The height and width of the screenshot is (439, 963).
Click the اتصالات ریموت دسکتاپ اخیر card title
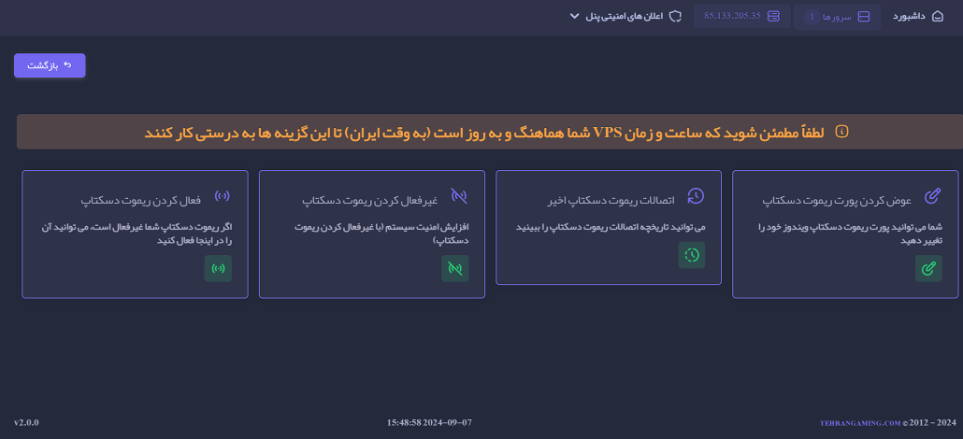click(x=611, y=201)
